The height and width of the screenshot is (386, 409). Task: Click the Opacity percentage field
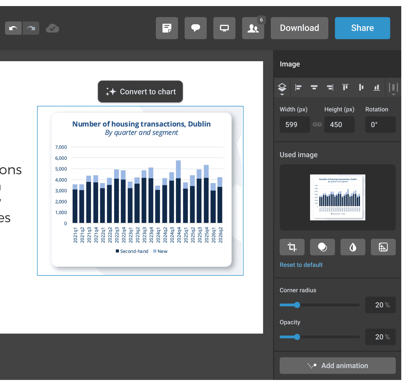tap(381, 337)
